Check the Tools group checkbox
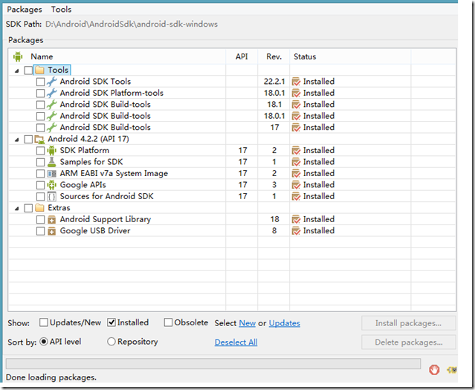This screenshot has height=390, width=475. coord(28,71)
